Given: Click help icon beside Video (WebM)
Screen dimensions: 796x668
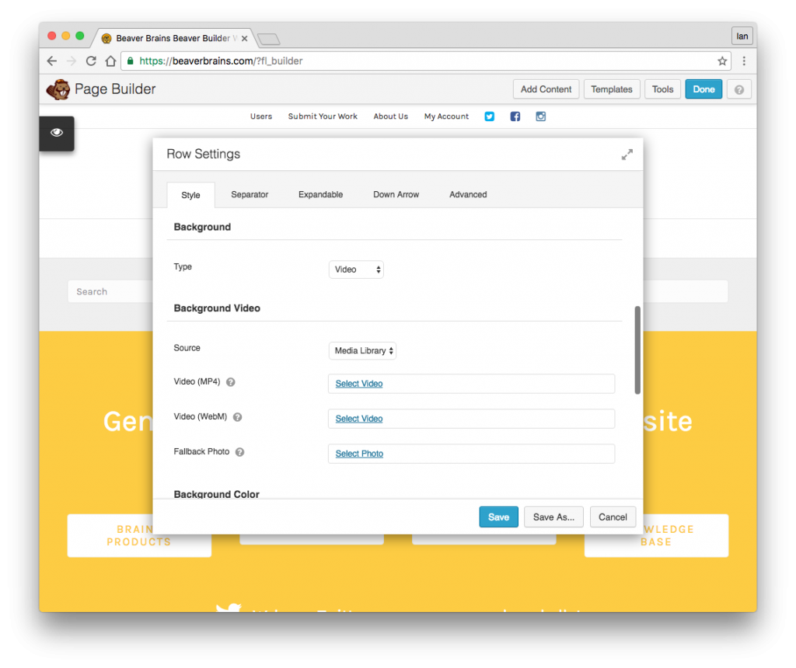Looking at the screenshot, I should 237,417.
